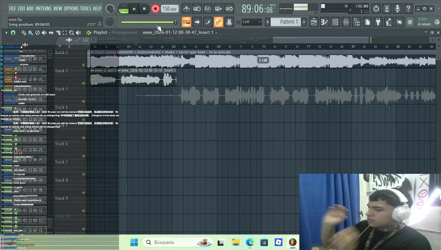
Task: Open the FILE menu
Action: [x=12, y=8]
